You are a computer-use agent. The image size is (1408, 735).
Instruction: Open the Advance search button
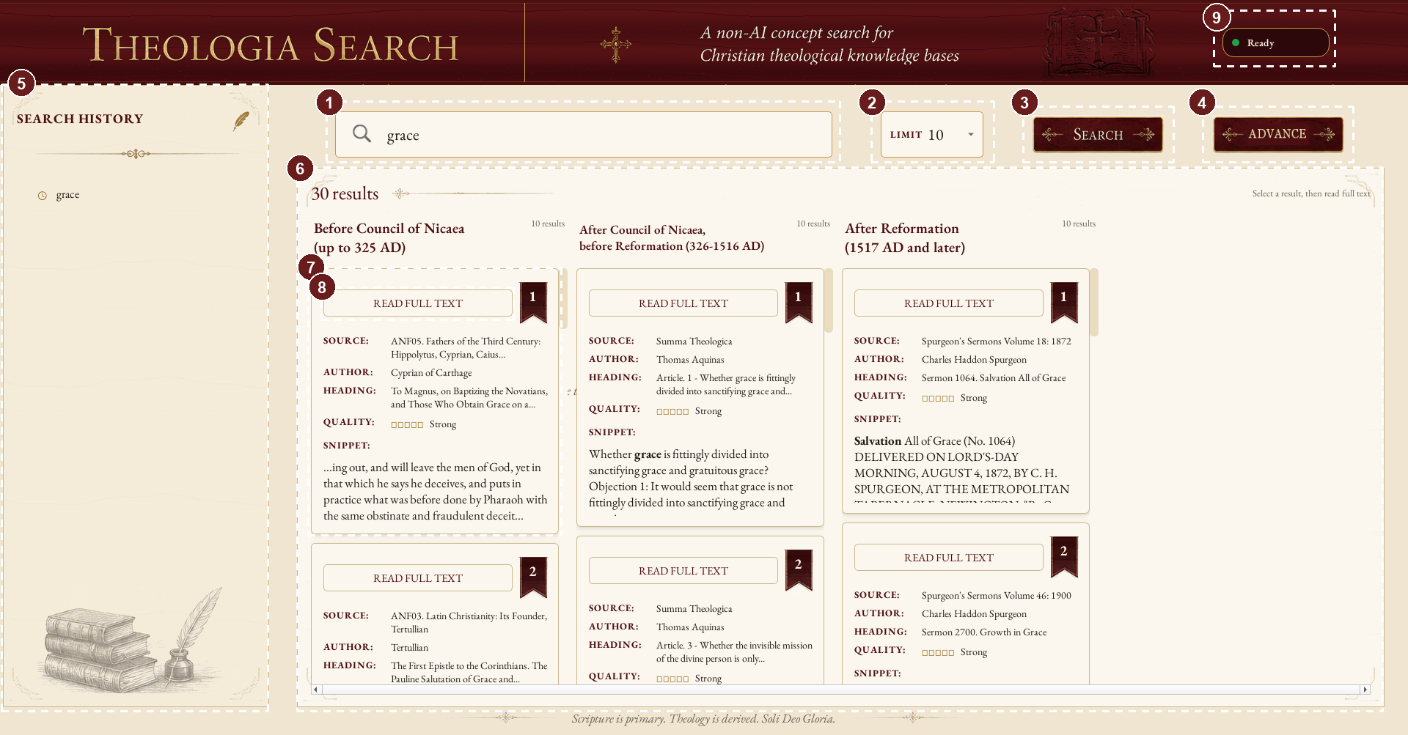click(1278, 134)
